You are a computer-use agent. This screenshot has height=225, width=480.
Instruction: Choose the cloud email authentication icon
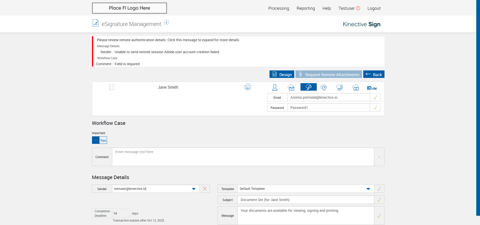(291, 87)
